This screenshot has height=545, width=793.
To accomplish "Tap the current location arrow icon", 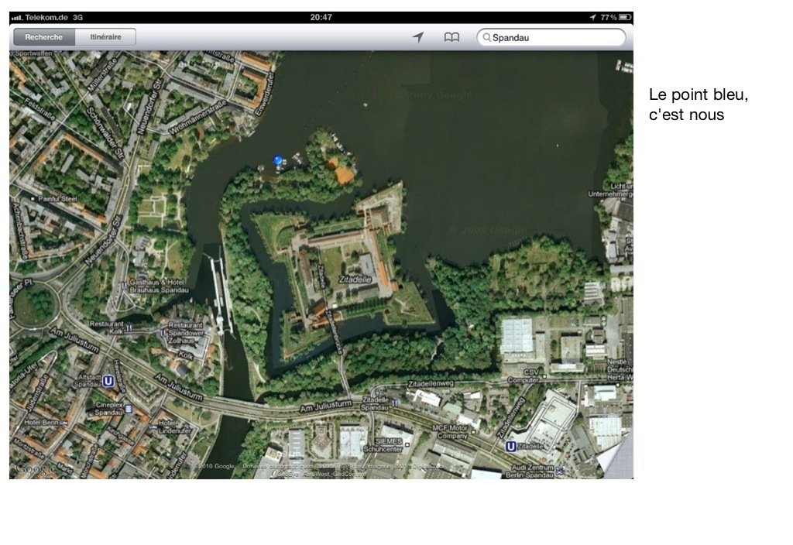I will [x=418, y=37].
